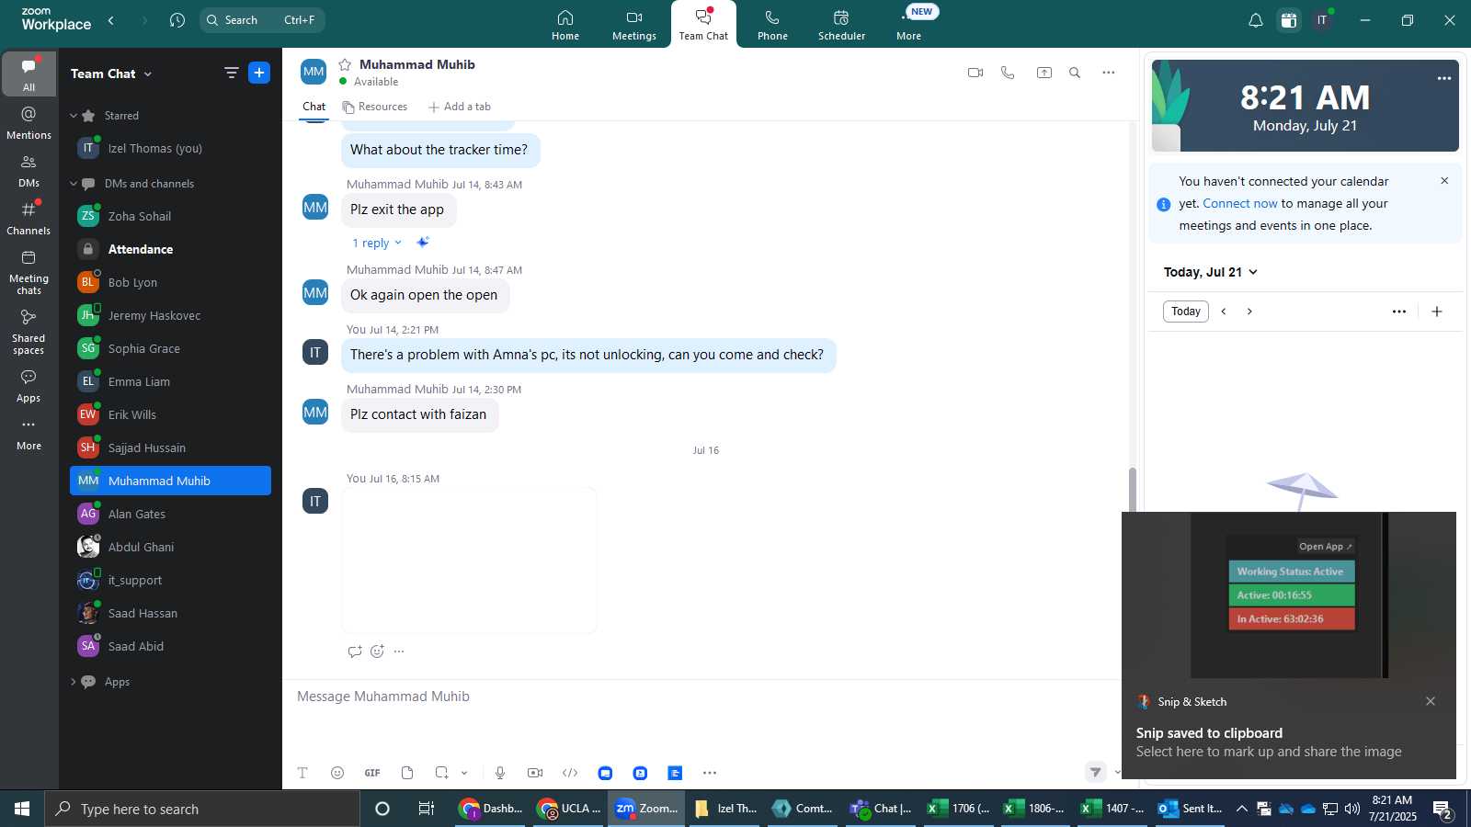
Task: Open the More menu in top navigation
Action: click(908, 25)
